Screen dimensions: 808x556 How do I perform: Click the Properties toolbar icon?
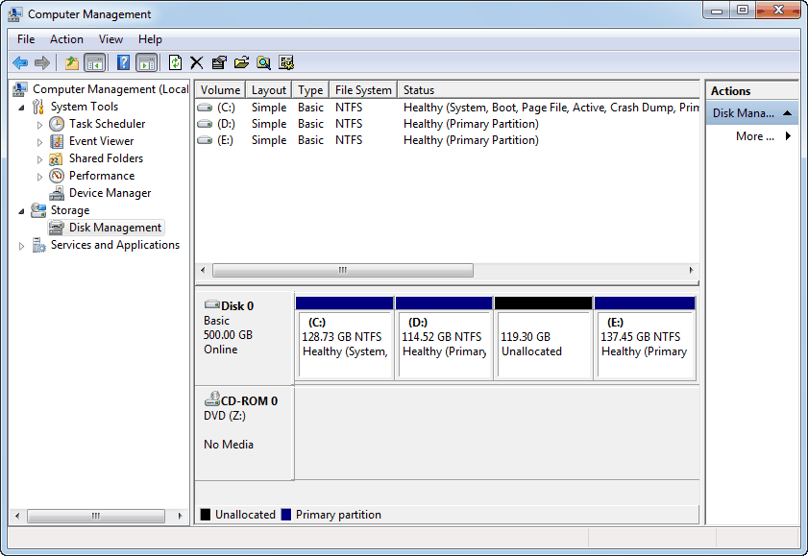pos(219,62)
